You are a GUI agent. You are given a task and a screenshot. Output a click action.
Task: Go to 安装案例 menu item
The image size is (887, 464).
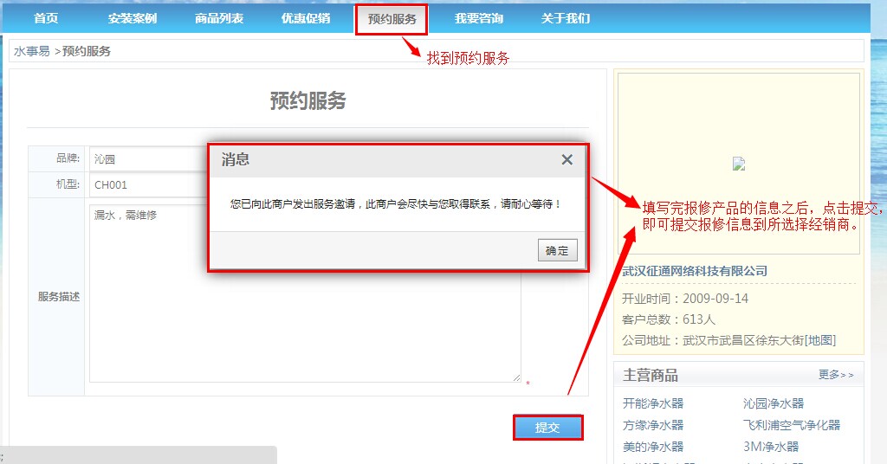tap(133, 18)
